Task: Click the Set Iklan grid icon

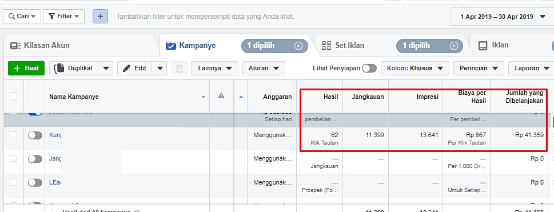Action: click(x=326, y=46)
